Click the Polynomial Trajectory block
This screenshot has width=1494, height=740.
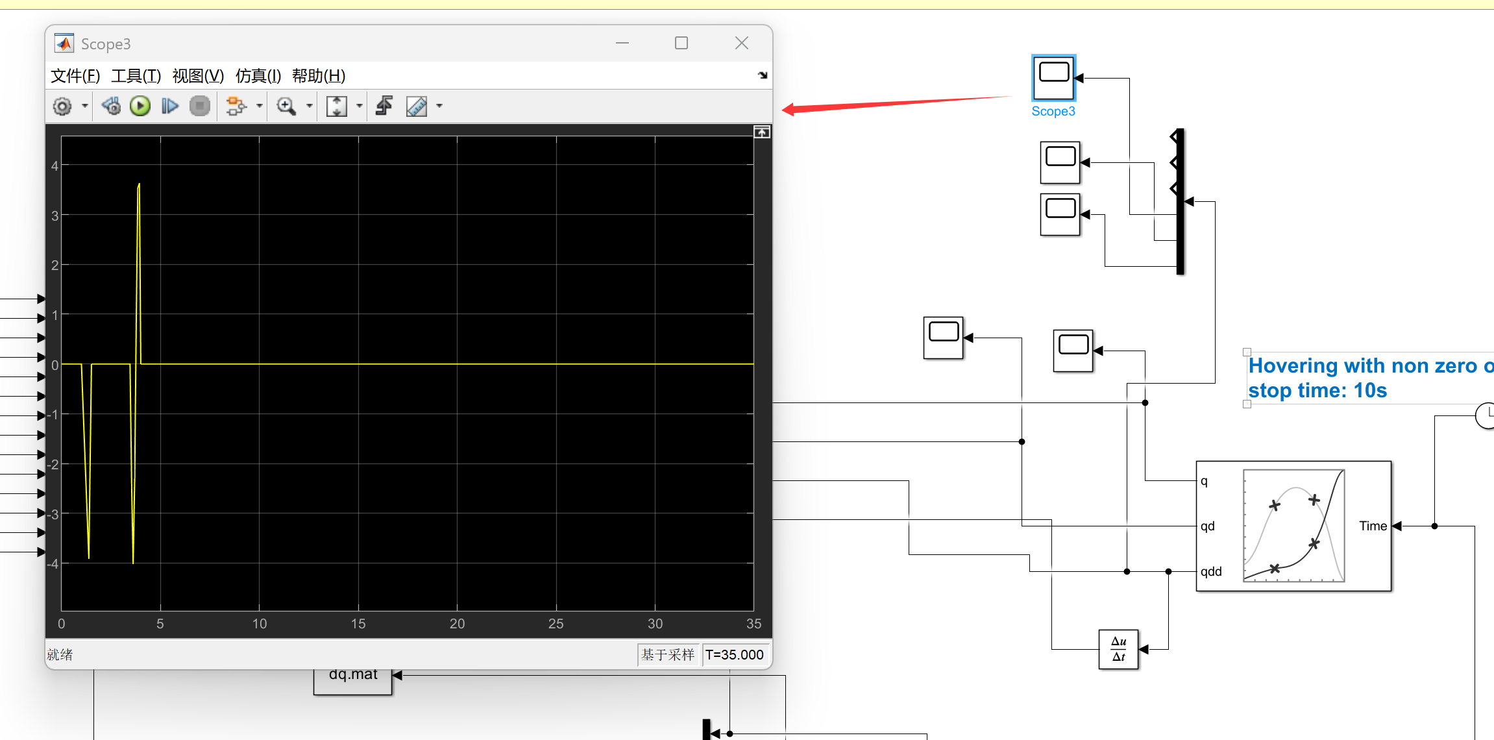pyautogui.click(x=1293, y=526)
